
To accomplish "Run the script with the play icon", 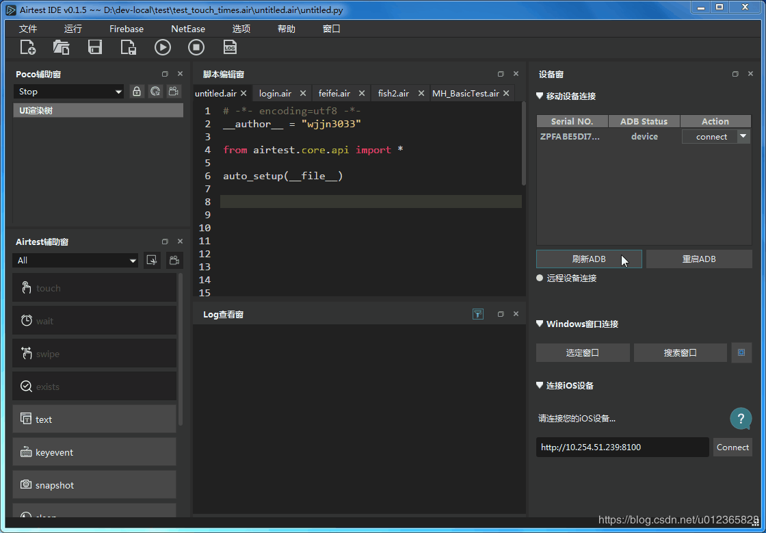I will tap(163, 47).
